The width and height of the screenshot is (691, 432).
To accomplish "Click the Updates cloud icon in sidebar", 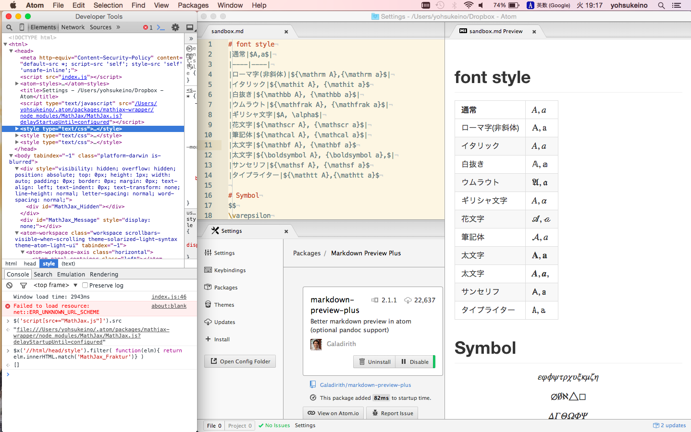I will click(x=208, y=322).
